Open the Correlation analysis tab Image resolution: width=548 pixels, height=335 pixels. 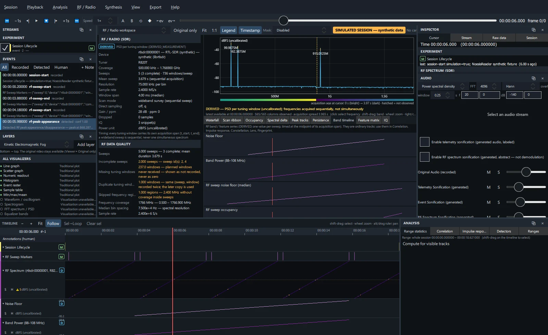445,231
